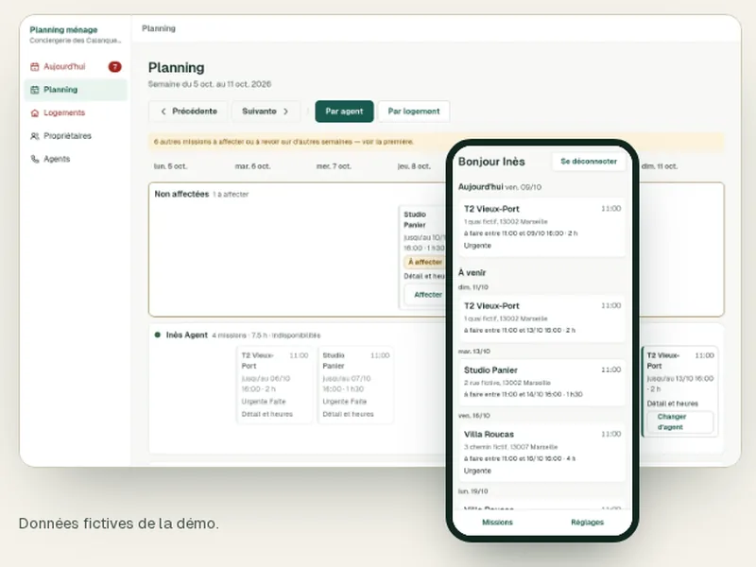Click the Agents phone icon
This screenshot has height=567, width=756.
tap(35, 159)
